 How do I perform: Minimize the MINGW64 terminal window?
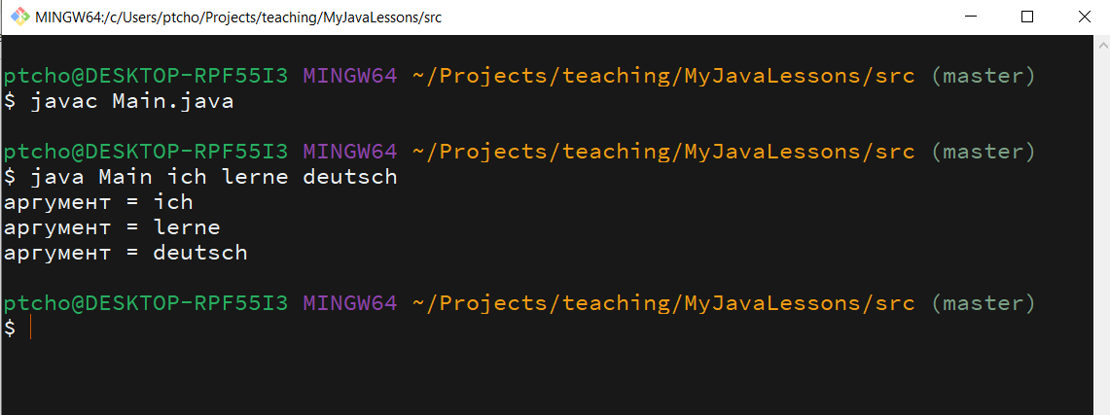[x=972, y=17]
